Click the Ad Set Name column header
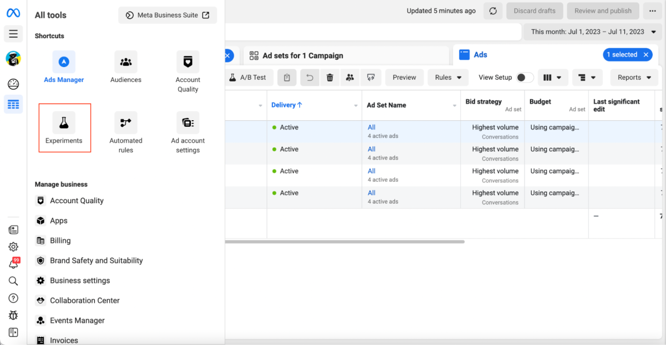Viewport: 666px width, 345px height. tap(386, 105)
